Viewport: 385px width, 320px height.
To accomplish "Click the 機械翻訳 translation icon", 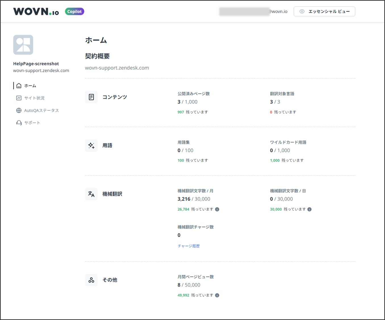I will pos(91,194).
